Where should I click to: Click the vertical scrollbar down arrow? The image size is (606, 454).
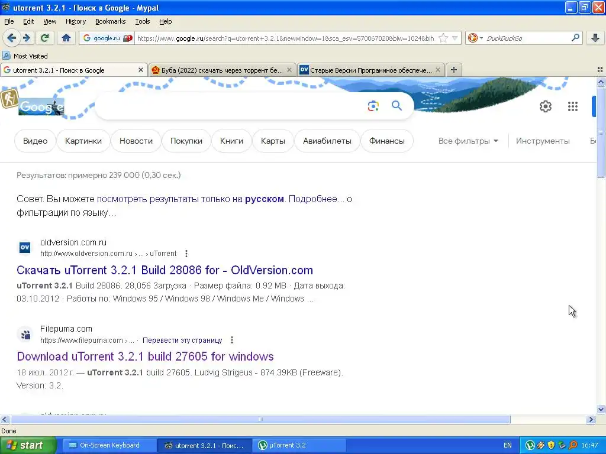click(x=601, y=409)
